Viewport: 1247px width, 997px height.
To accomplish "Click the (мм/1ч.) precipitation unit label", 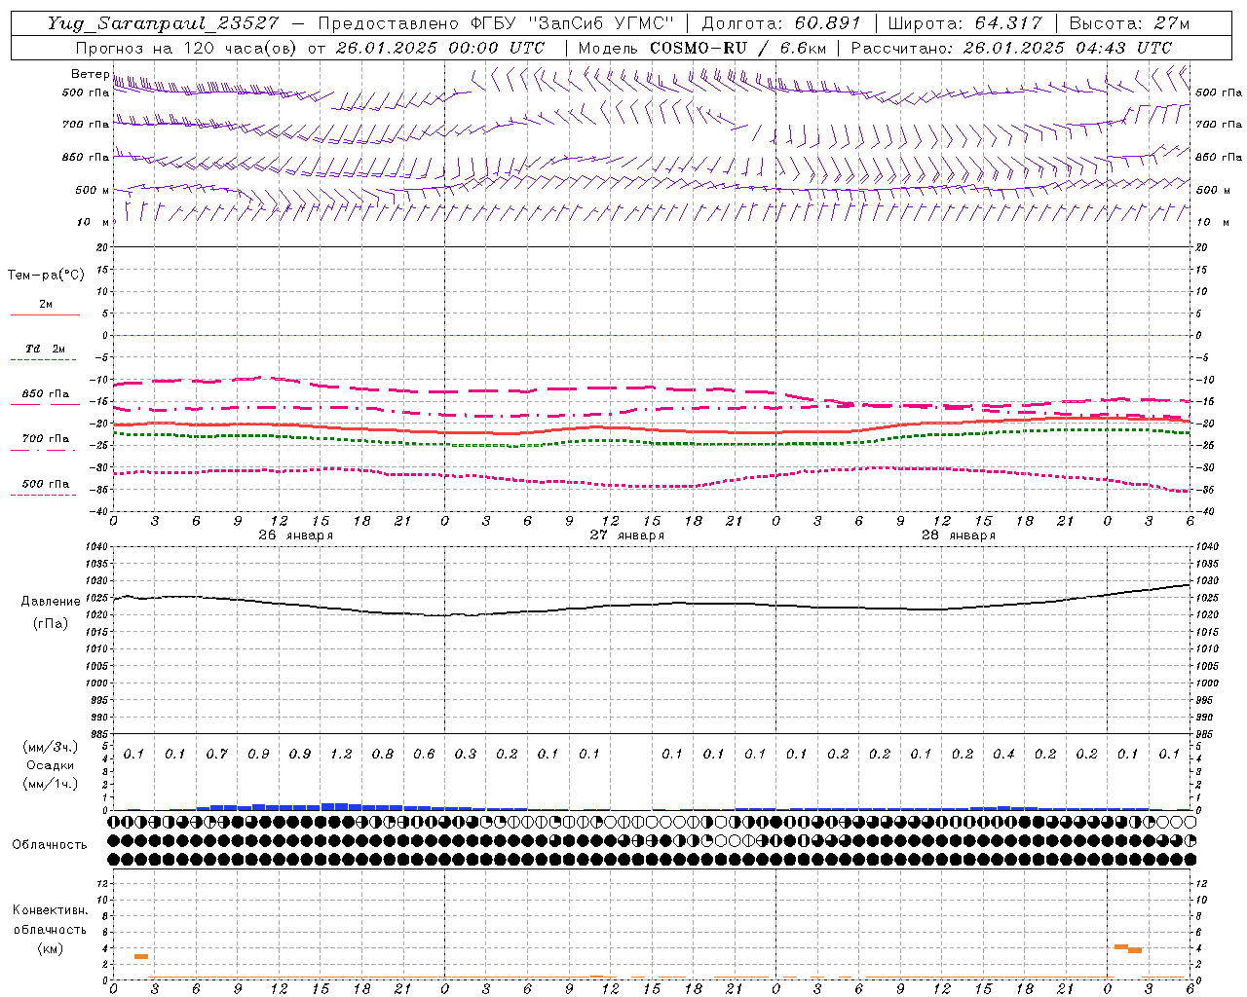I will coord(51,784).
